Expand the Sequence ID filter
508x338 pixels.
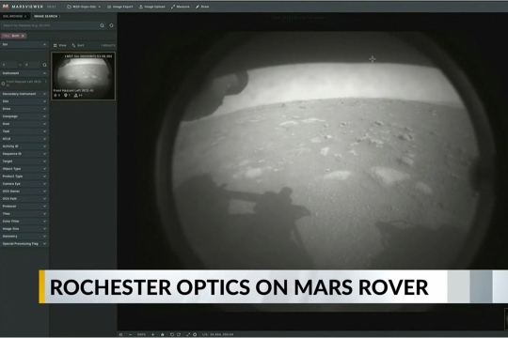[x=24, y=154]
